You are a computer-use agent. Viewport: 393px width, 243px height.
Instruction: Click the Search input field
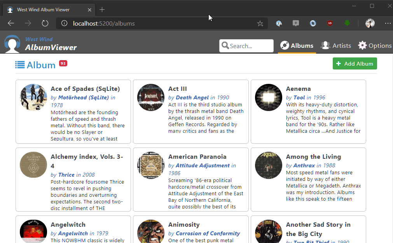pyautogui.click(x=246, y=46)
